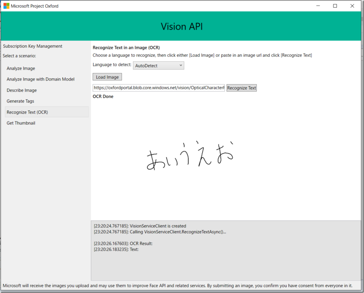364x293 pixels.
Task: Select Analyze Image with Domain Model
Action: tap(40, 79)
